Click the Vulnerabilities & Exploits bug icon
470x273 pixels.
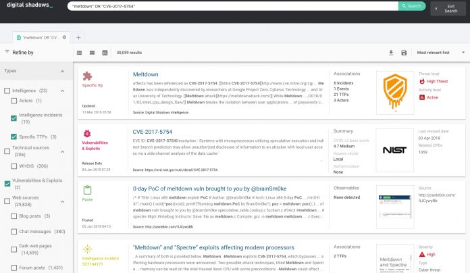click(87, 134)
